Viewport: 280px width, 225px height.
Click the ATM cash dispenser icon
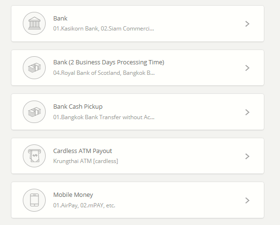click(x=34, y=156)
